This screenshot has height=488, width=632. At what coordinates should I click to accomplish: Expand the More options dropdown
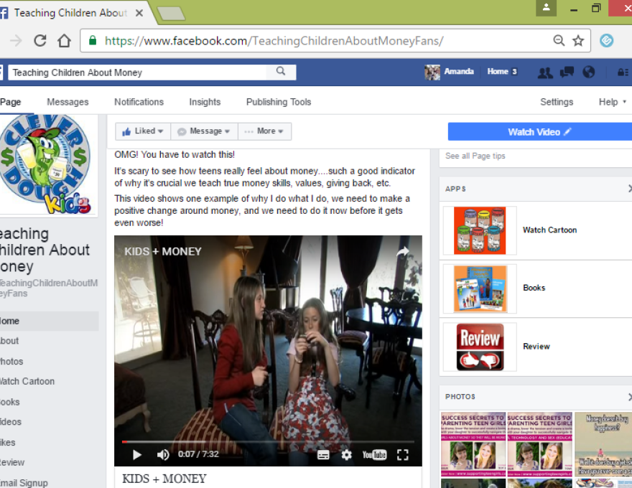point(264,131)
